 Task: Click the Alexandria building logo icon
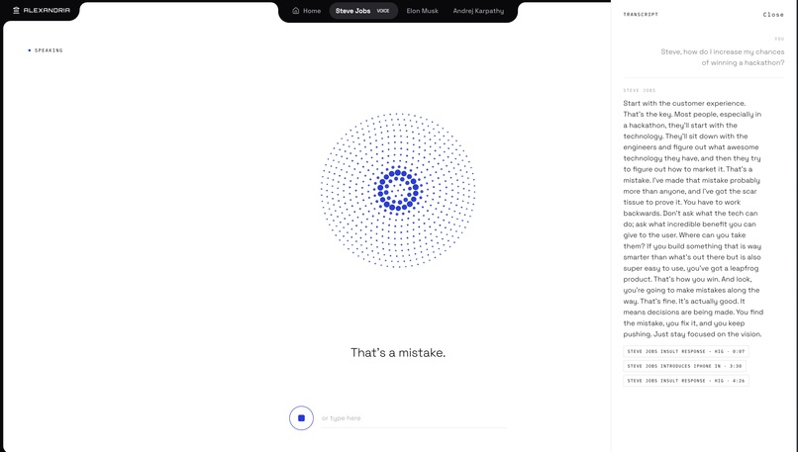coord(16,10)
